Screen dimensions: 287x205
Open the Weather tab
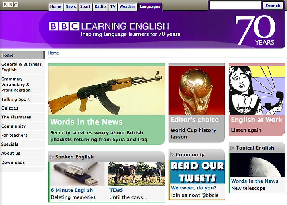click(x=128, y=7)
